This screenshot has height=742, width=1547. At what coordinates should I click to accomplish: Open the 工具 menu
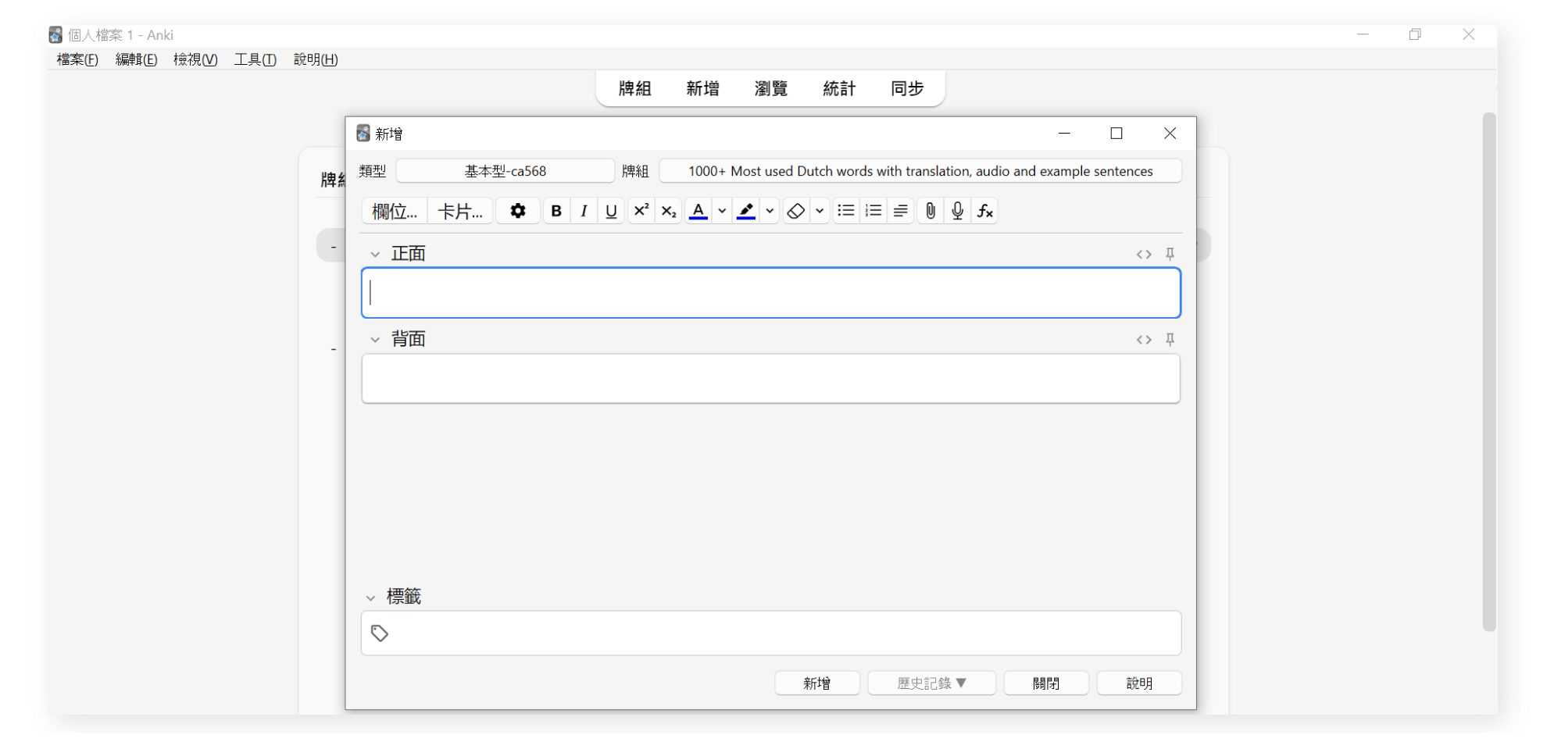point(255,59)
